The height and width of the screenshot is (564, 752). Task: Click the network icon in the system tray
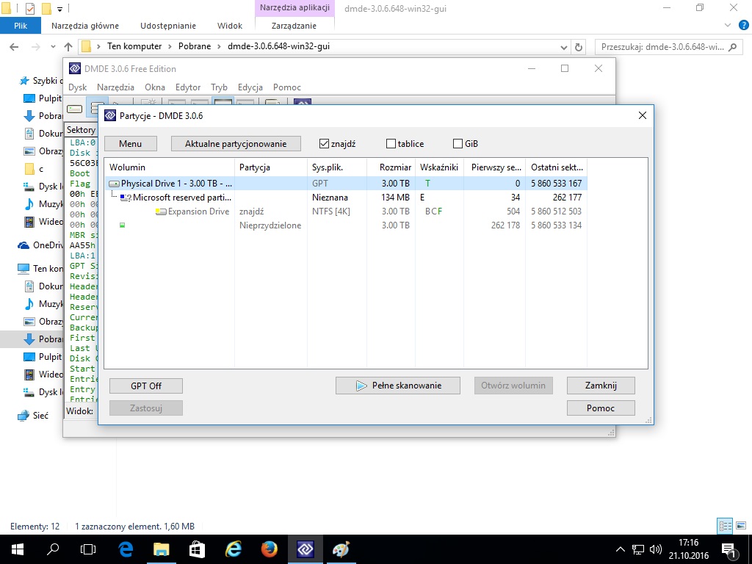[x=638, y=549]
